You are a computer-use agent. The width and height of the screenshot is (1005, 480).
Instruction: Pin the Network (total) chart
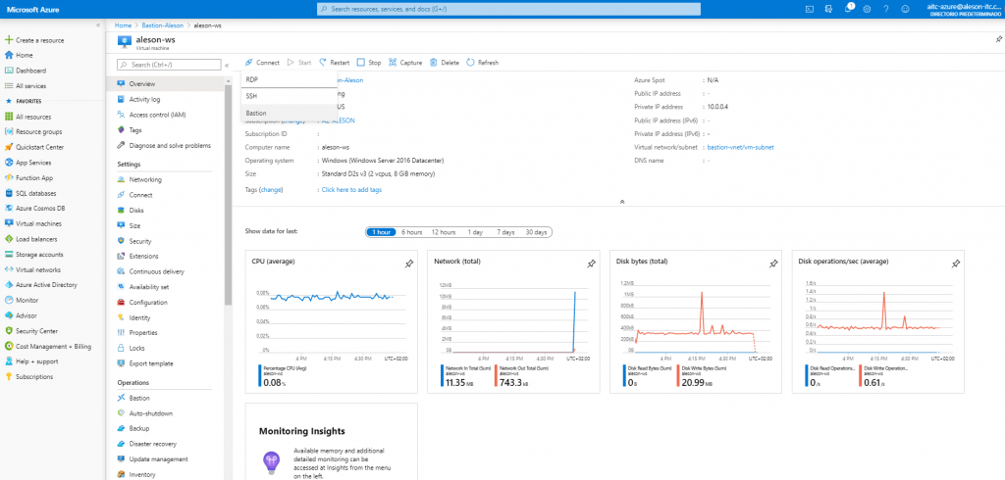click(x=591, y=264)
